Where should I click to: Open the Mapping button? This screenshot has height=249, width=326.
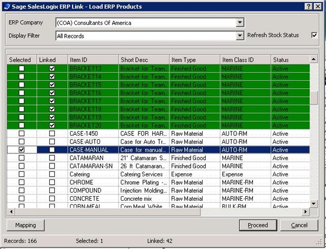(x=26, y=226)
